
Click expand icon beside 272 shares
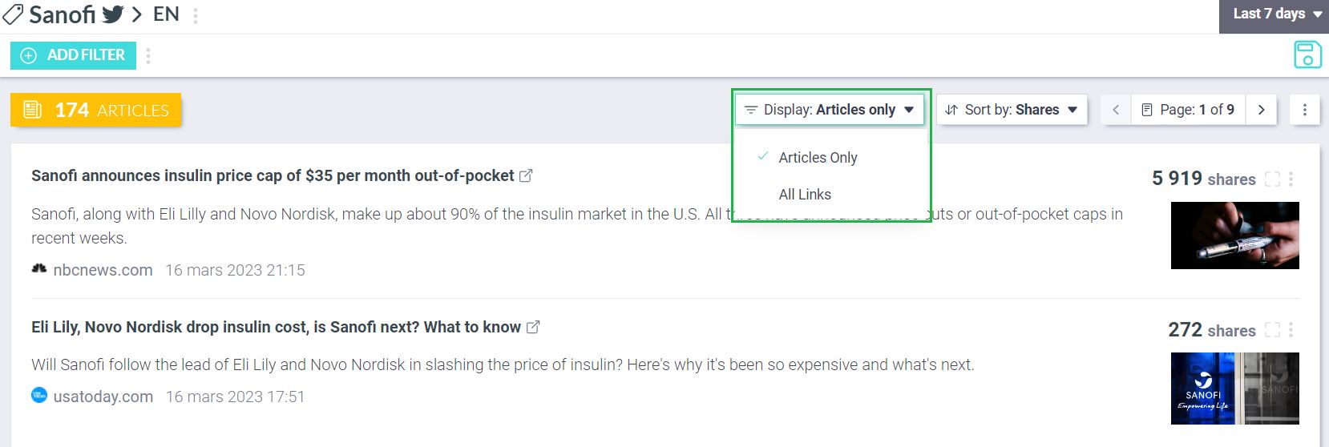[1272, 330]
